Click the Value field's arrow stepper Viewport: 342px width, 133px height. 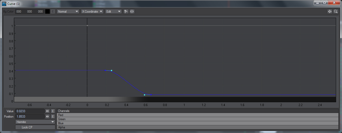click(47, 111)
